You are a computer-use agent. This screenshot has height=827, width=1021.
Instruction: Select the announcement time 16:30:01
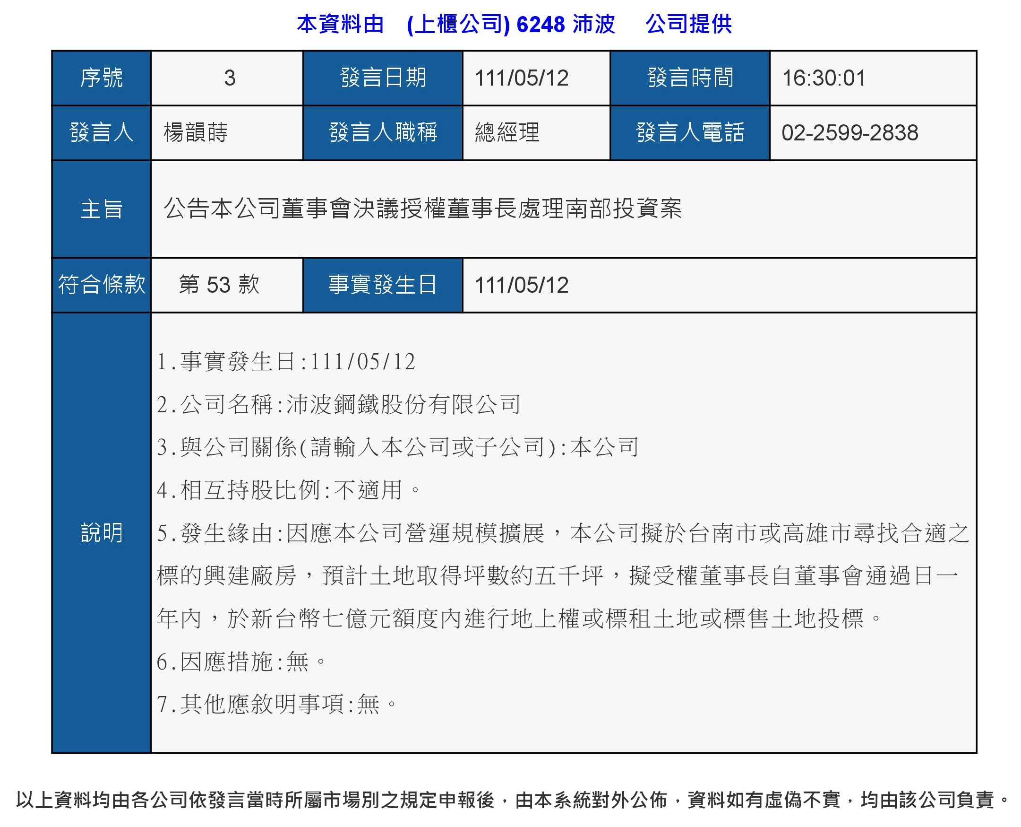[x=824, y=78]
